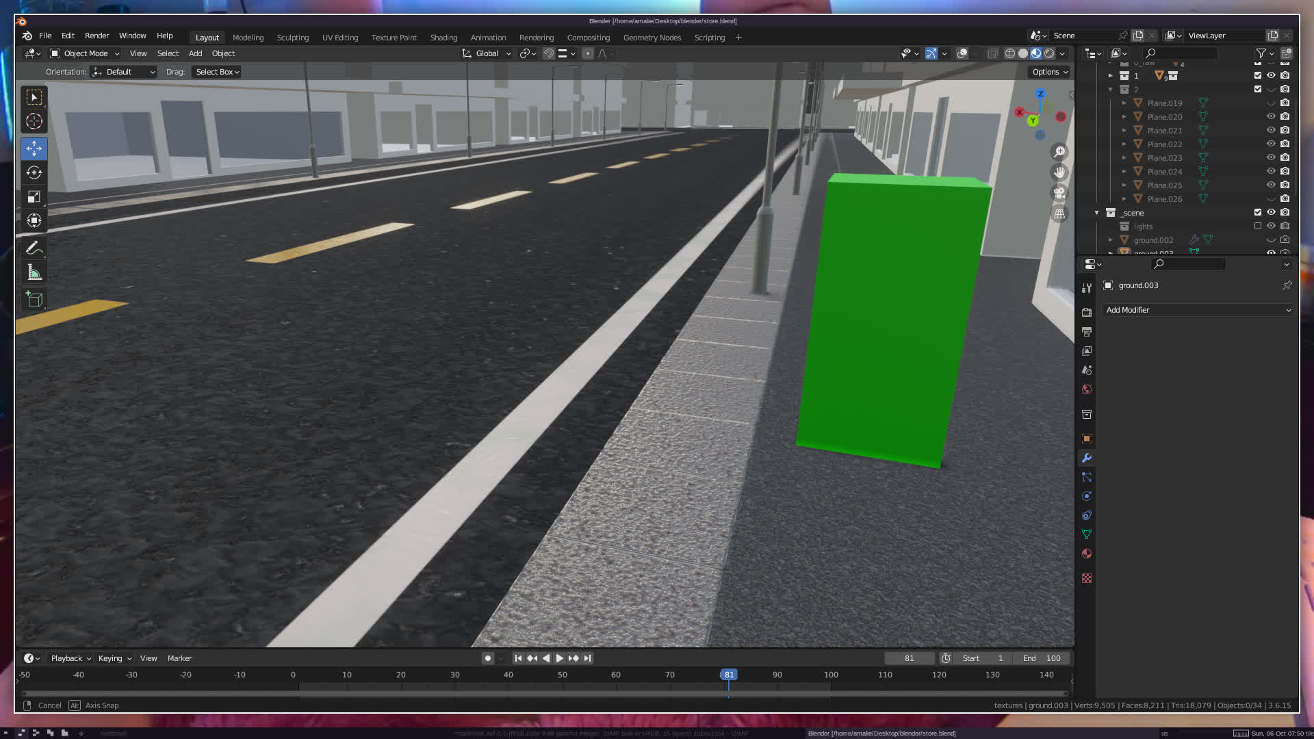Collapse the _scene collection tree
Screen dimensions: 1314x739
click(x=1096, y=213)
